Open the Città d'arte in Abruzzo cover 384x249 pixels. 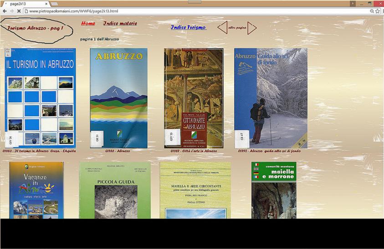[194, 98]
